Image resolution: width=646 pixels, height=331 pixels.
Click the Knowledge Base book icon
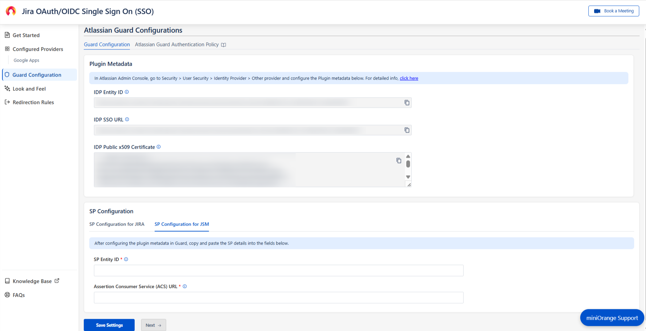click(x=7, y=281)
